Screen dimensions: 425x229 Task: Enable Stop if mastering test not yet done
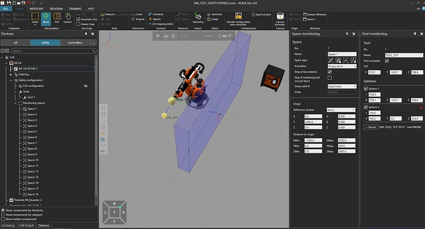(330, 78)
